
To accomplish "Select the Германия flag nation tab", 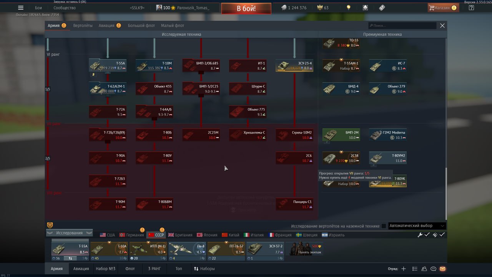I will click(131, 235).
